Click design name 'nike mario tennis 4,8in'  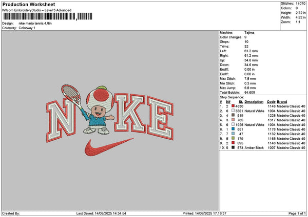(x=35, y=24)
